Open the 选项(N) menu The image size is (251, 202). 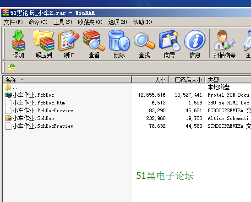[x=118, y=22]
